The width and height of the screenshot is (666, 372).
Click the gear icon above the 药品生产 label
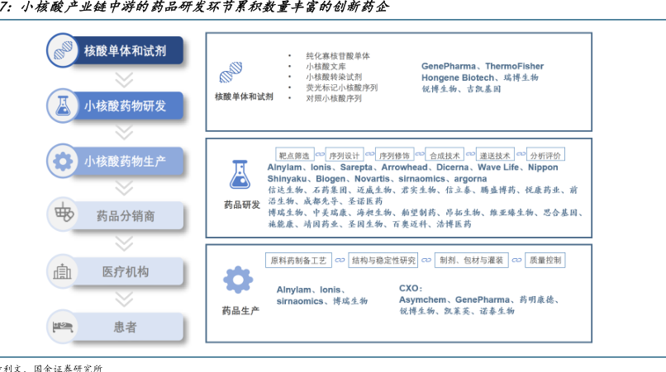(238, 281)
